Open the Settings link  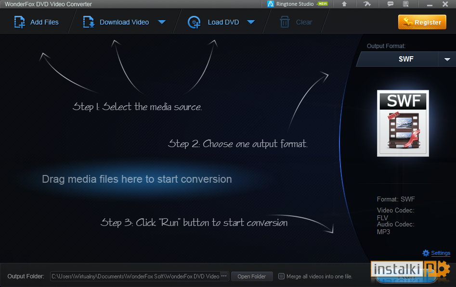tap(440, 253)
